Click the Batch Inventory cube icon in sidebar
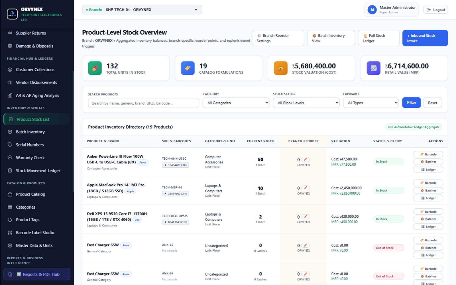The height and width of the screenshot is (285, 456). 10,132
